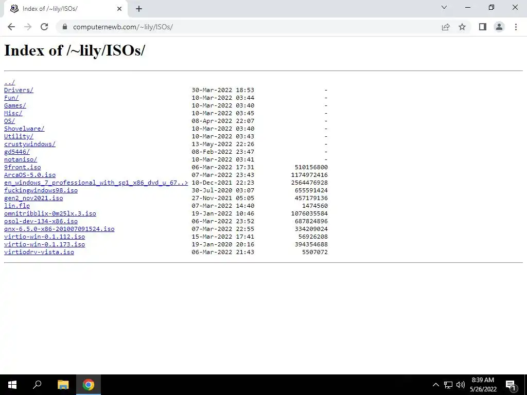Go back to the previous page
This screenshot has width=527, height=395.
(11, 27)
